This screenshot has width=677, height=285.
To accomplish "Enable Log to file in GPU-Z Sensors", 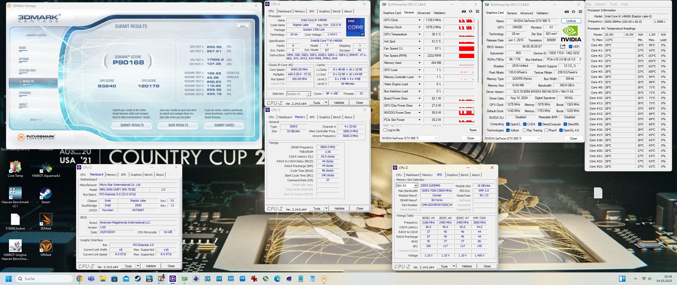I will pyautogui.click(x=385, y=130).
